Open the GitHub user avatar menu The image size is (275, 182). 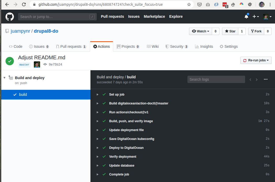[x=267, y=17]
